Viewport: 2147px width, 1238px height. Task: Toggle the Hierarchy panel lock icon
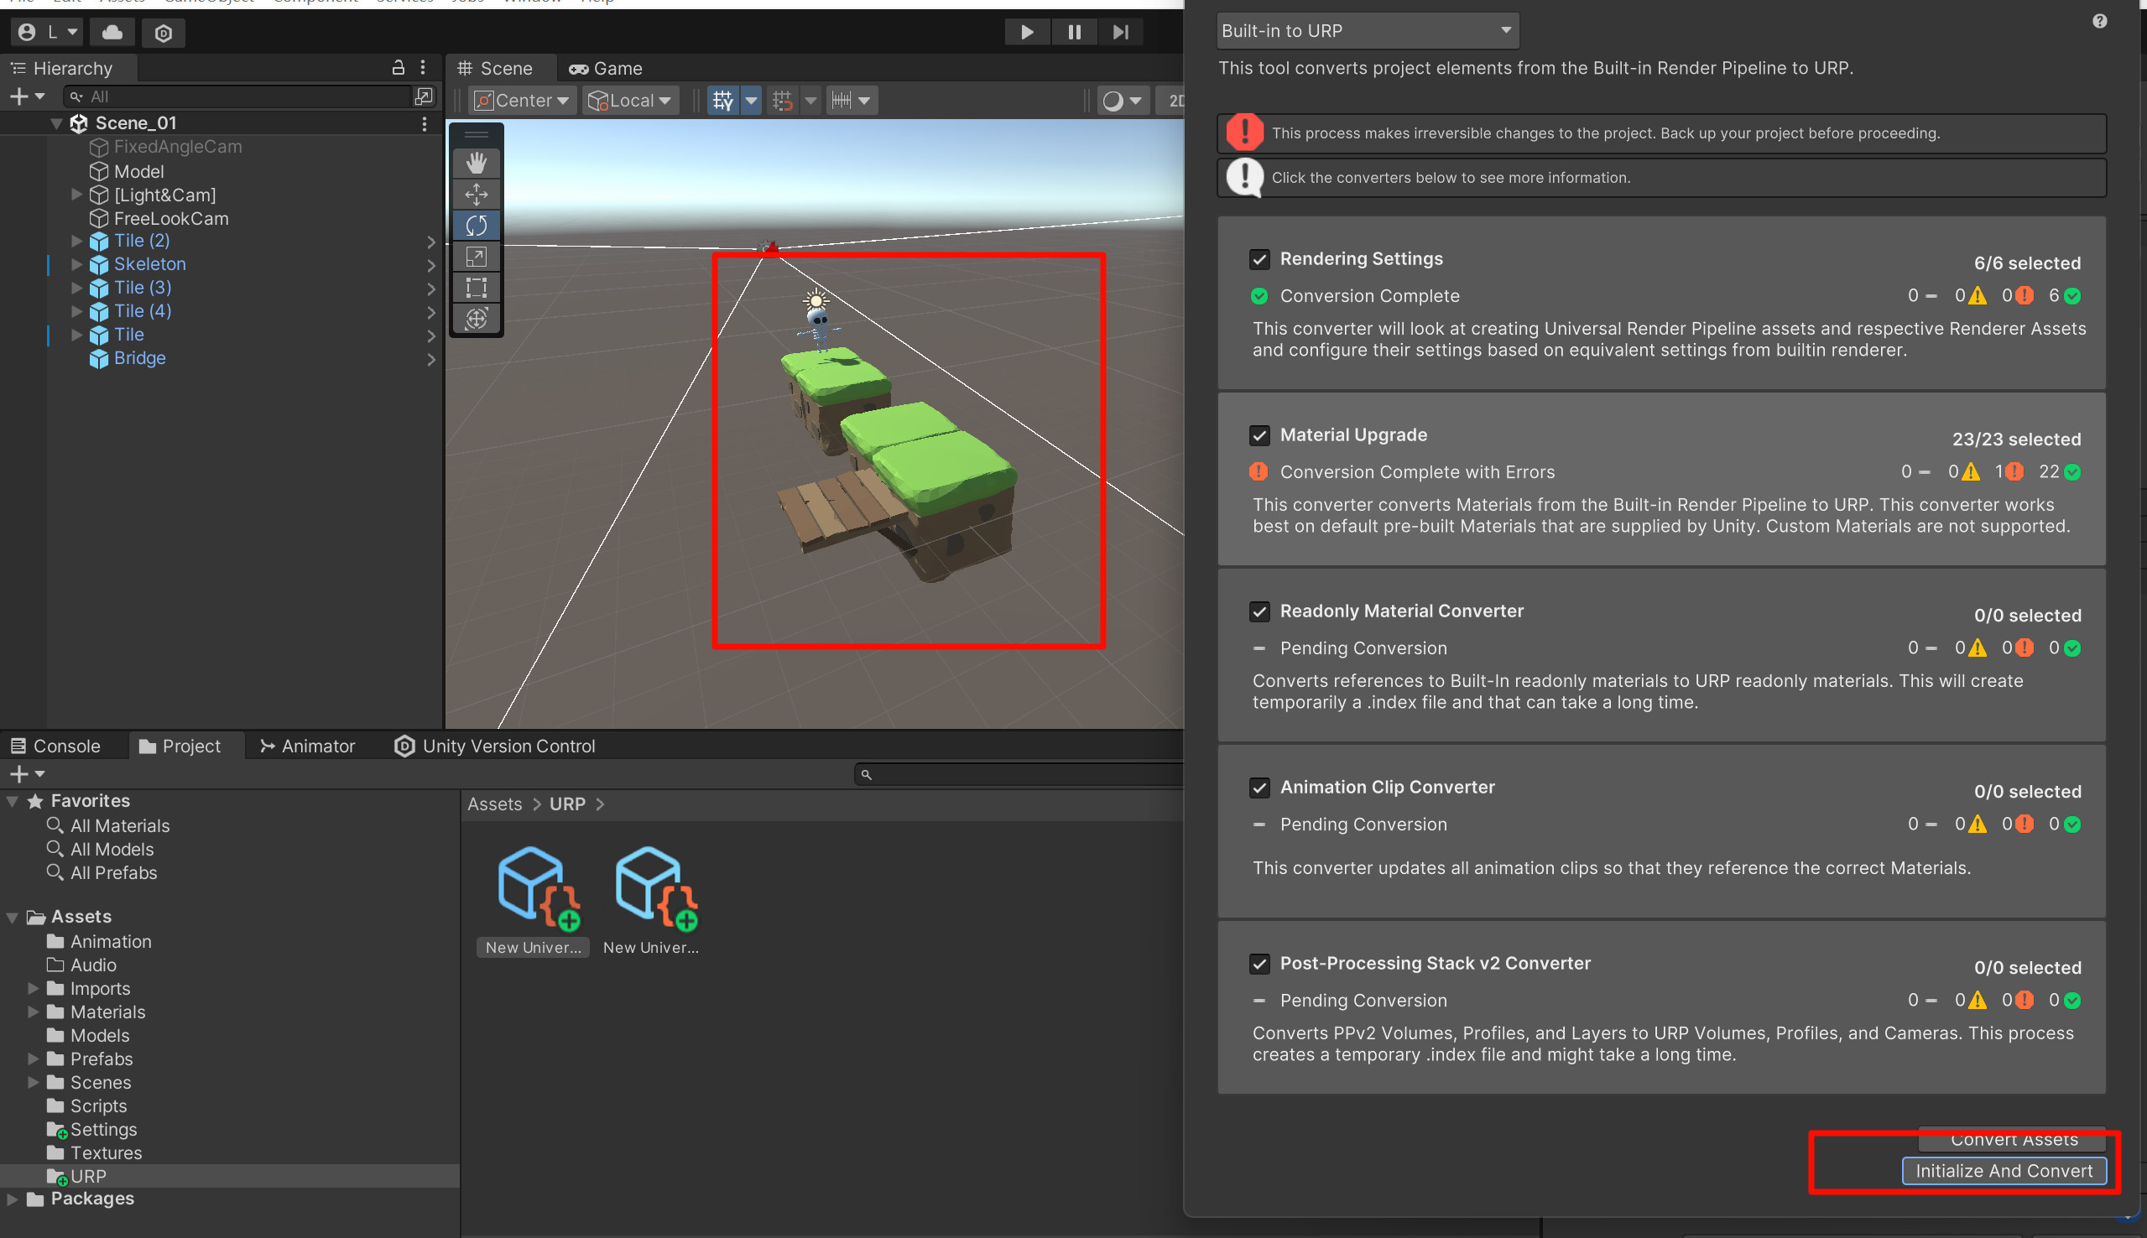(397, 67)
